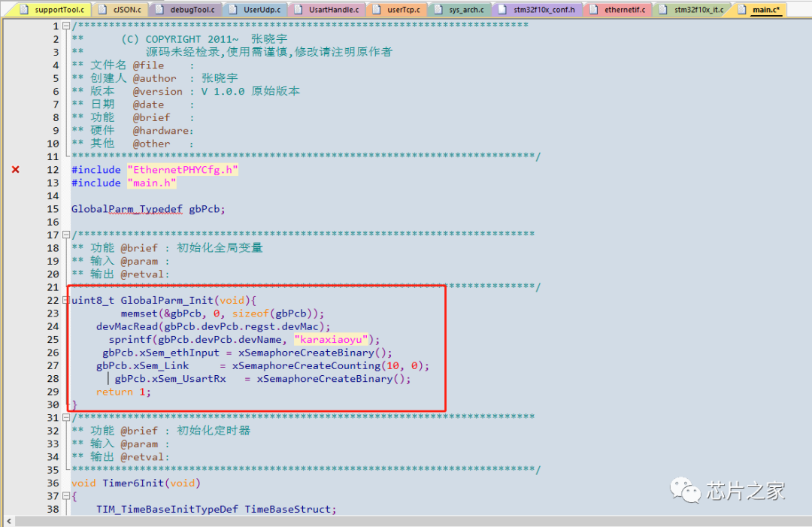Click line number 16 in the gutter
The height and width of the screenshot is (527, 812).
(53, 222)
